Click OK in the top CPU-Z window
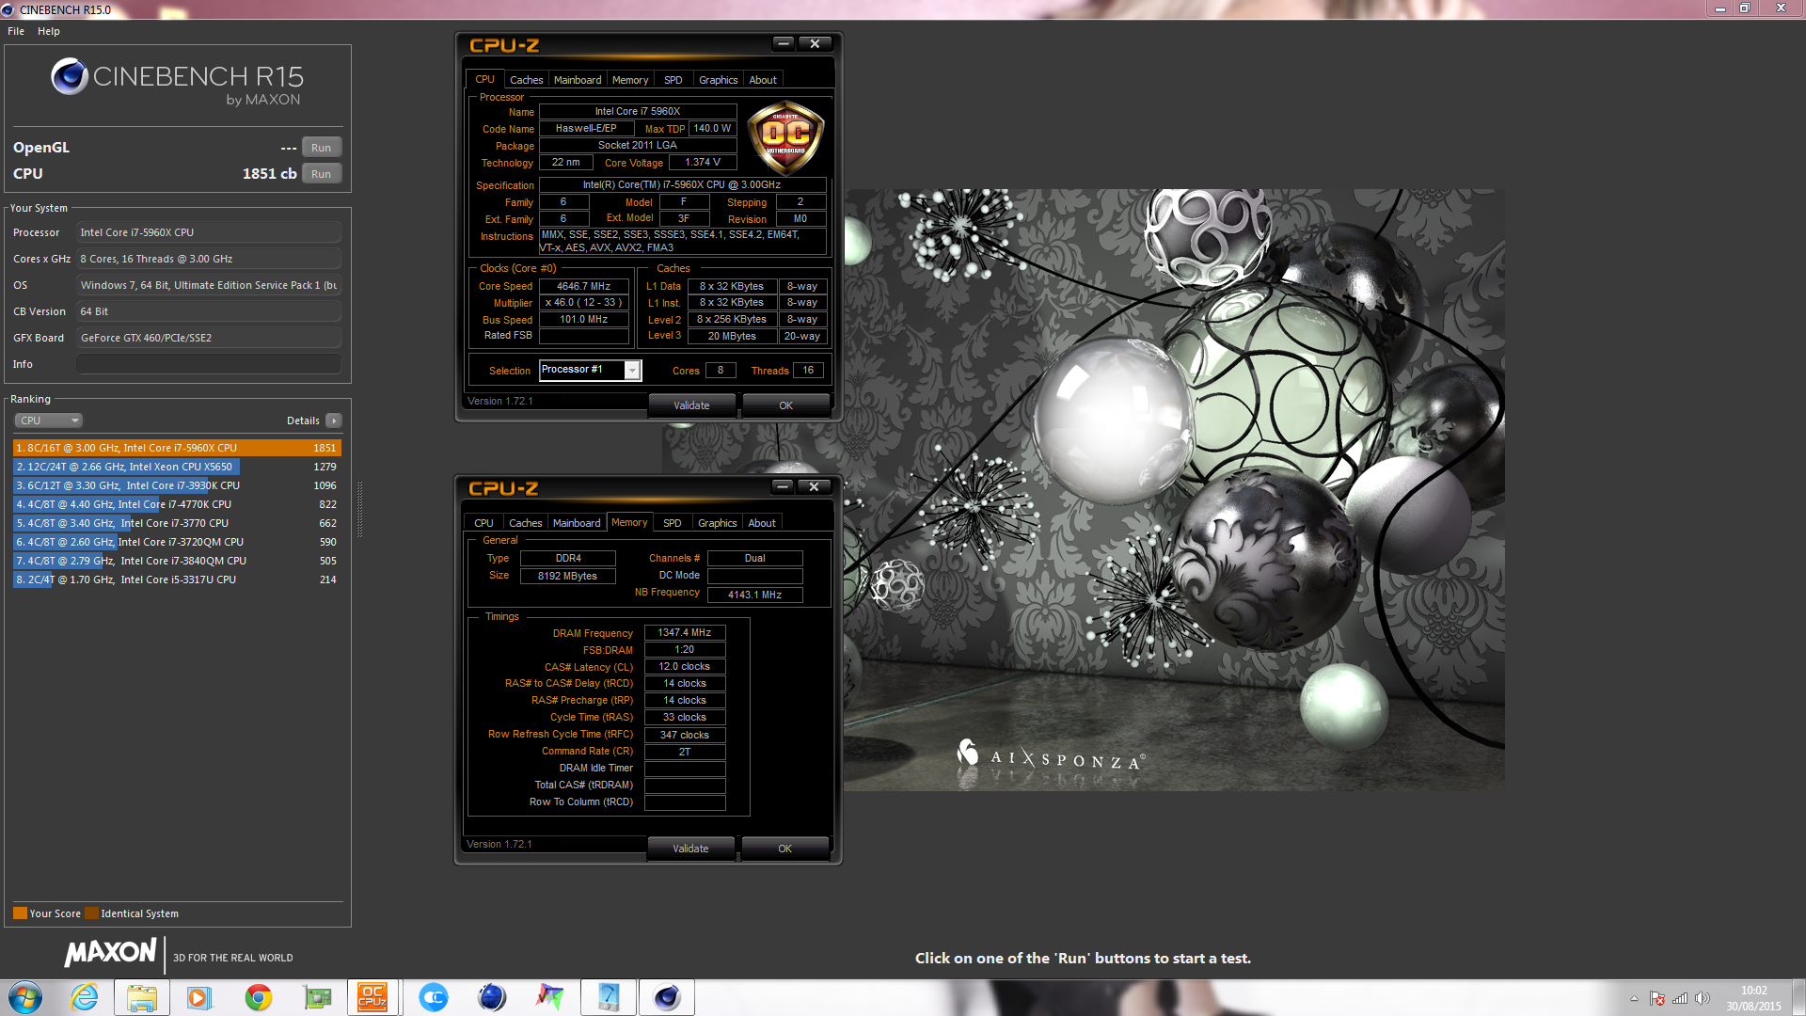Viewport: 1806px width, 1016px height. tap(785, 405)
